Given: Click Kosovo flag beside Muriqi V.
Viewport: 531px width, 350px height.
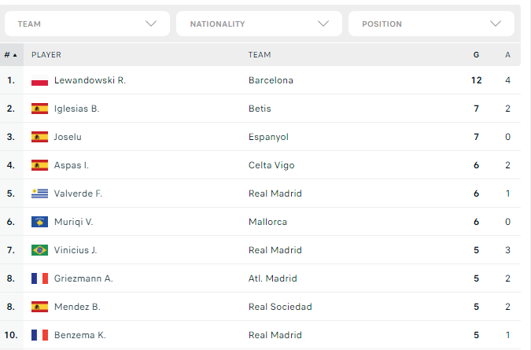Looking at the screenshot, I should 39,222.
